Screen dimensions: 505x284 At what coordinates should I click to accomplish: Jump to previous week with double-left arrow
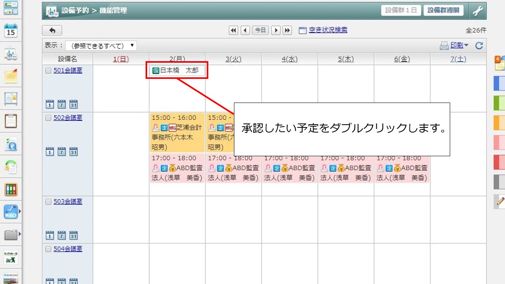coord(234,30)
